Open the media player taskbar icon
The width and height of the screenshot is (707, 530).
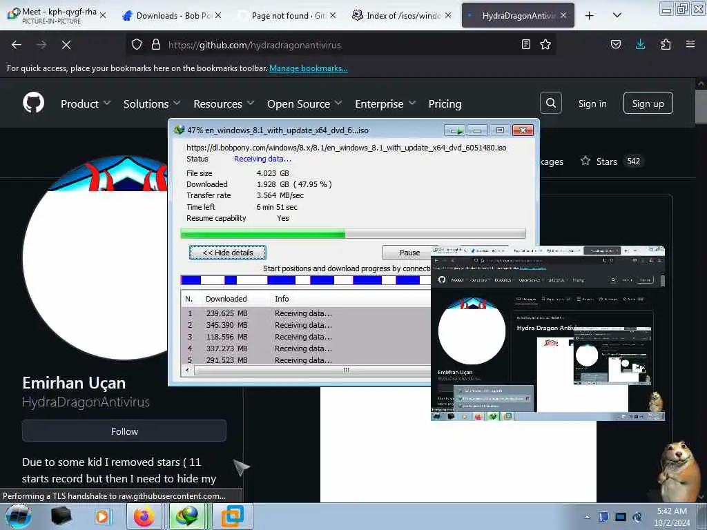(102, 516)
